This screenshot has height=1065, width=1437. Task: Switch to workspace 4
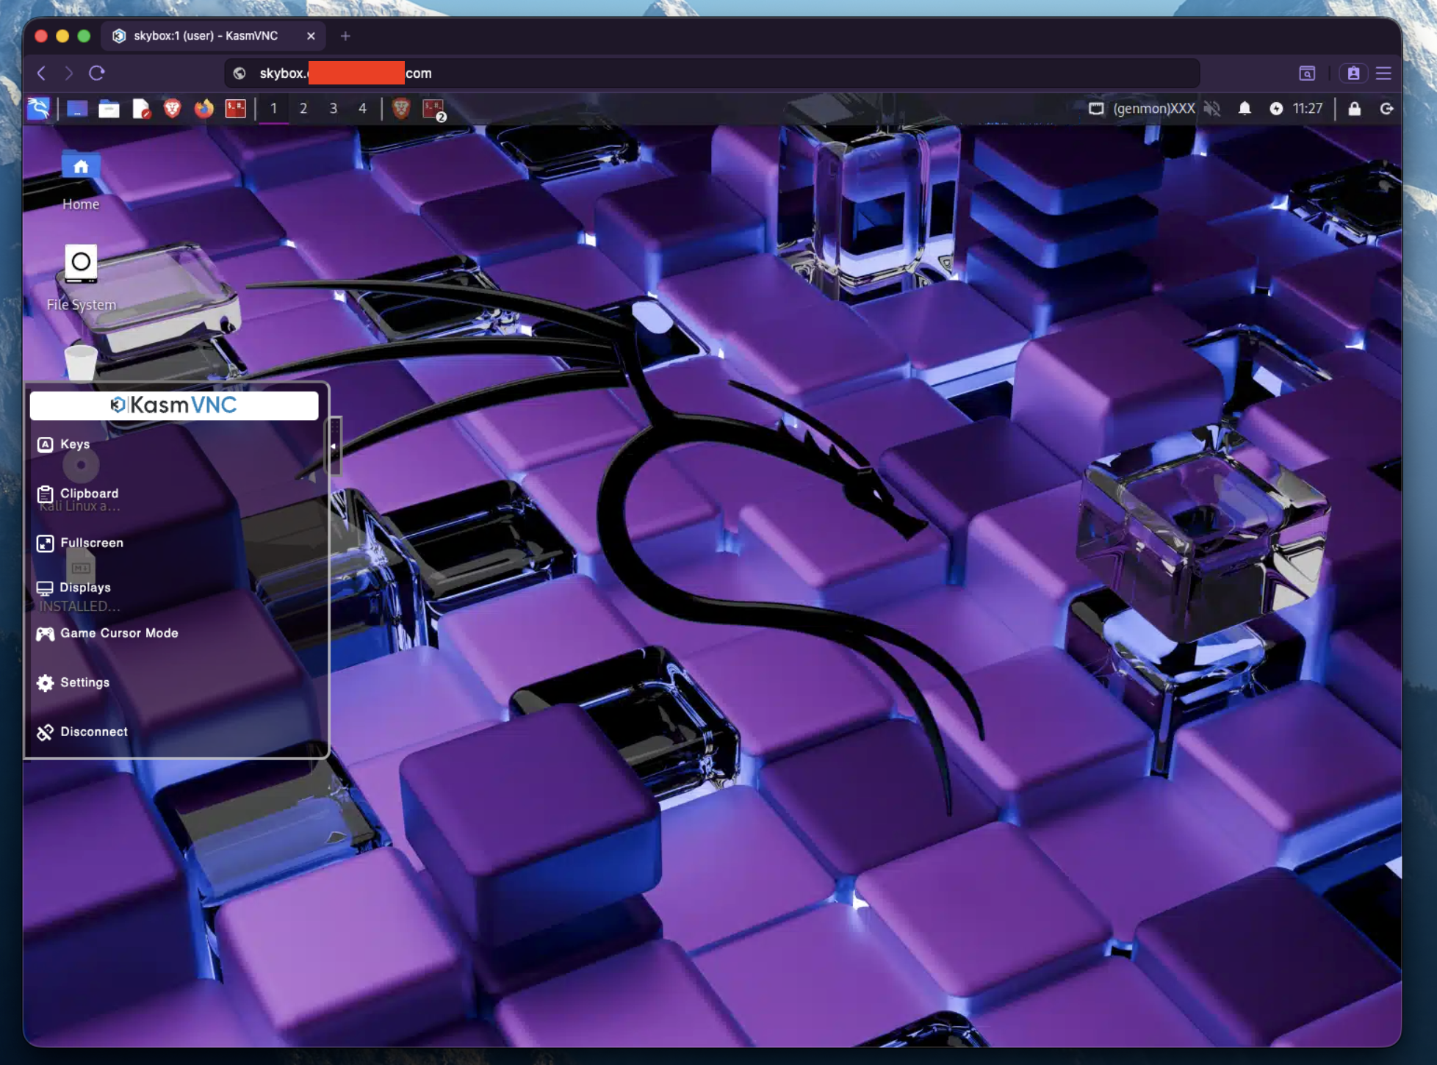(x=362, y=109)
